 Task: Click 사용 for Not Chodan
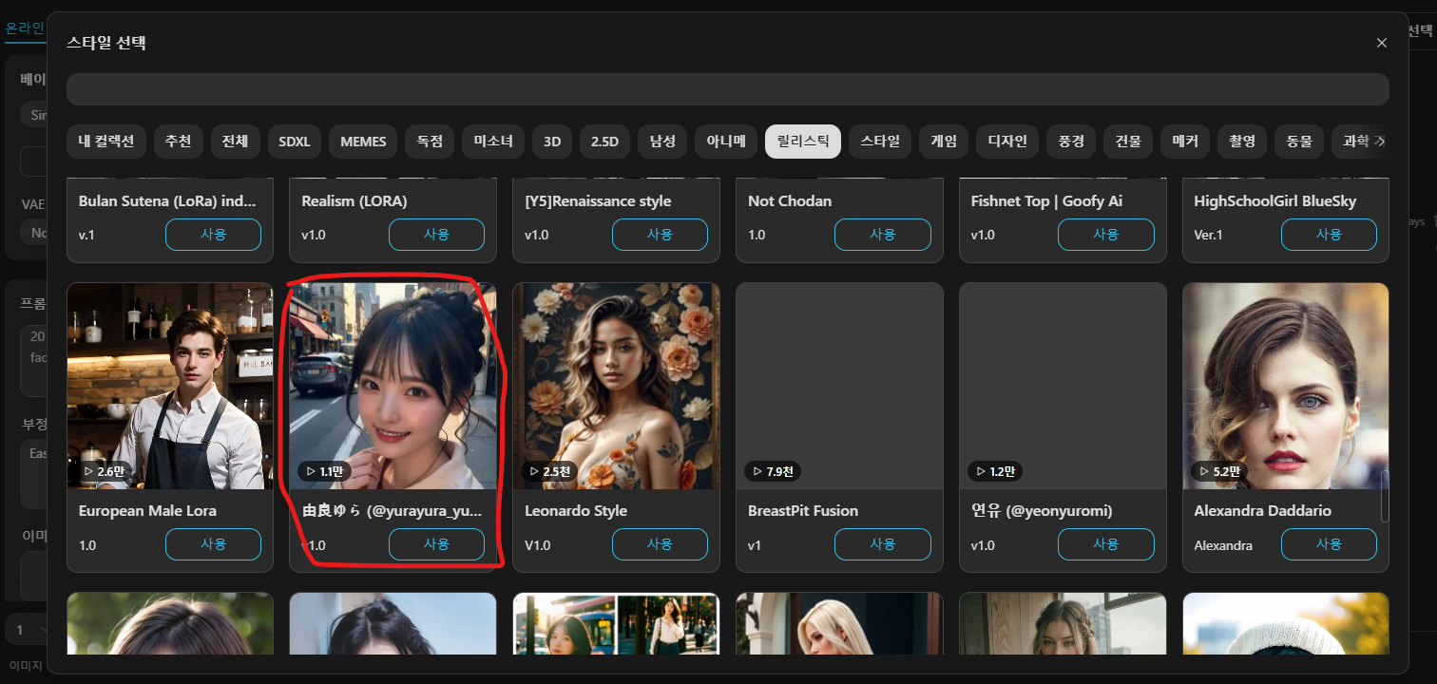coord(882,235)
